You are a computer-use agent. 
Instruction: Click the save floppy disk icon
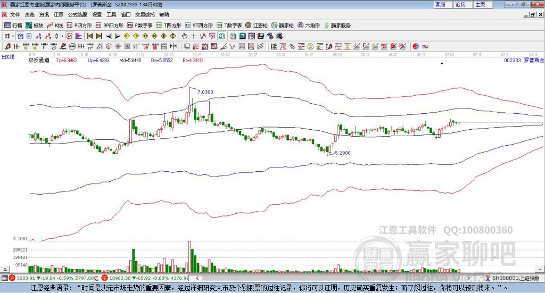[x=261, y=36]
